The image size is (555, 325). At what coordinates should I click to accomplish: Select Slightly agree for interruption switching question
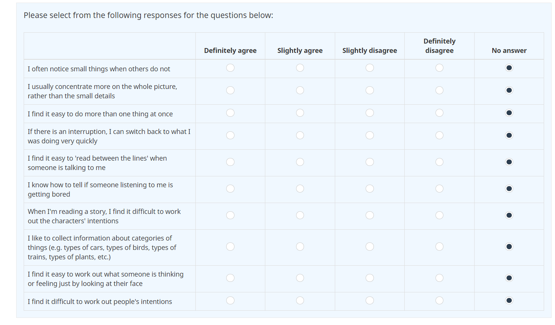point(300,135)
